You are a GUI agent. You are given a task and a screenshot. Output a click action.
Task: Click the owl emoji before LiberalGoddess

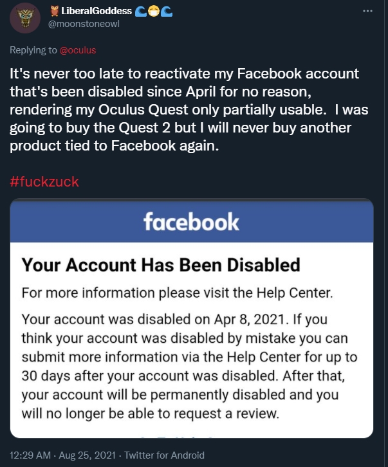[x=53, y=11]
